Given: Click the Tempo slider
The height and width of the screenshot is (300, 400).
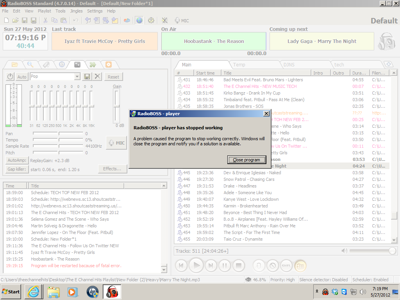Looking at the screenshot, I should click(x=58, y=140).
